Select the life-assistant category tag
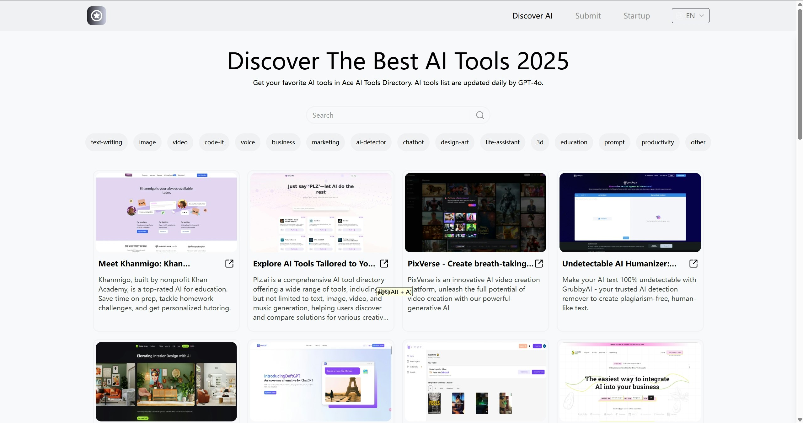 coord(502,142)
